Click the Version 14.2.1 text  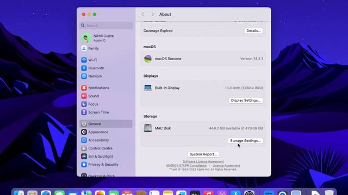tap(251, 59)
